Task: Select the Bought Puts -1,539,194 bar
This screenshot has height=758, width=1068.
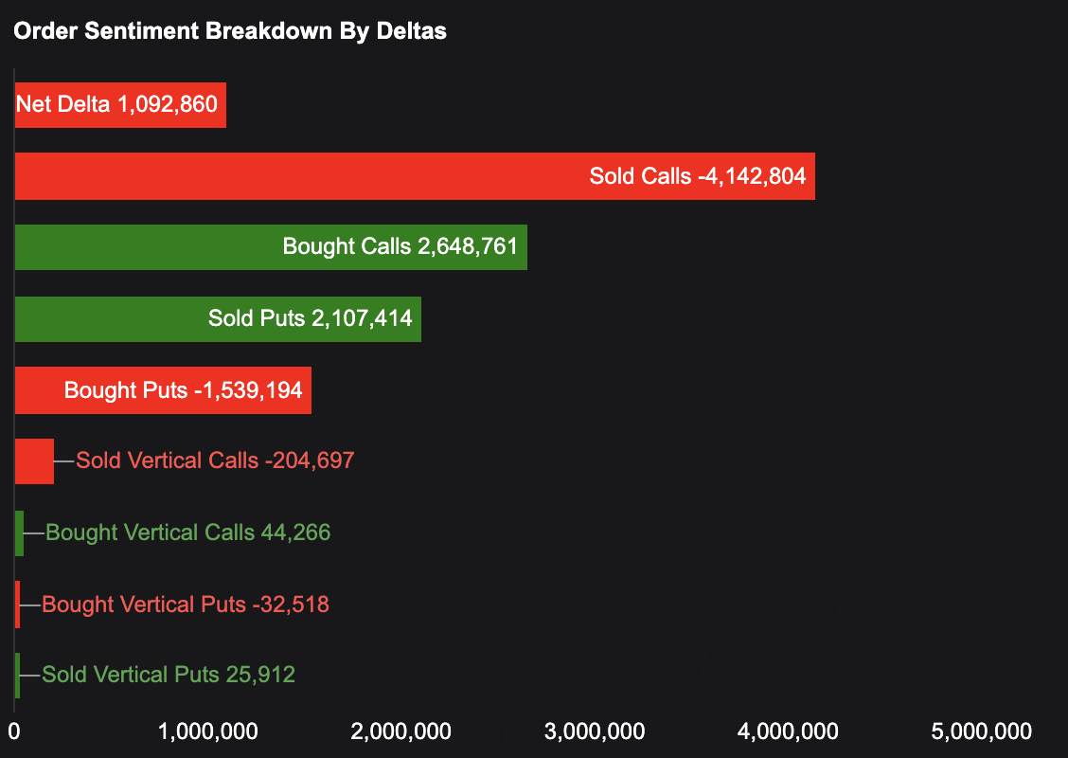Action: click(163, 390)
